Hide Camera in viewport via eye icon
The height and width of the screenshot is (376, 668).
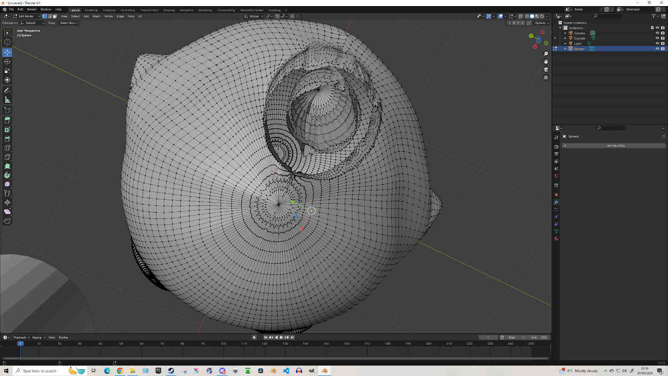(657, 33)
